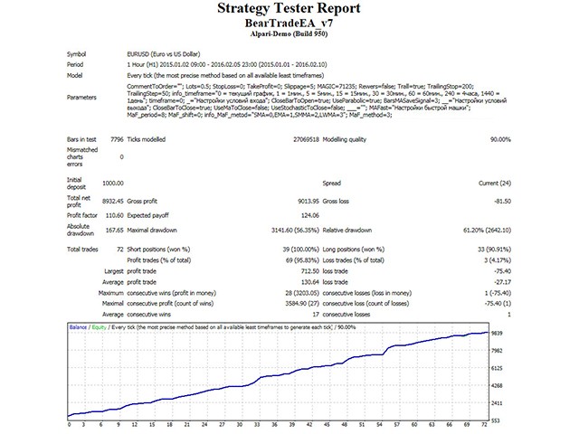Select the Every tick model description
The width and height of the screenshot is (579, 434).
pyautogui.click(x=225, y=76)
